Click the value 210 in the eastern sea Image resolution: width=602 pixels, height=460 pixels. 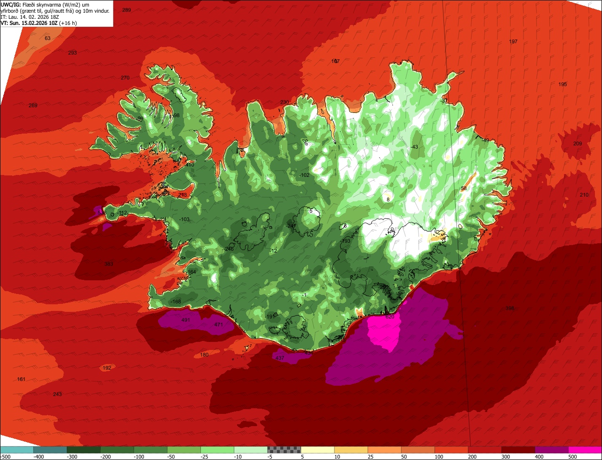point(584,195)
